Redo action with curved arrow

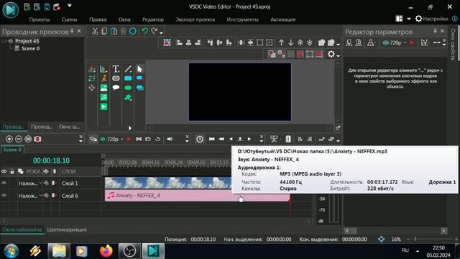154,31
